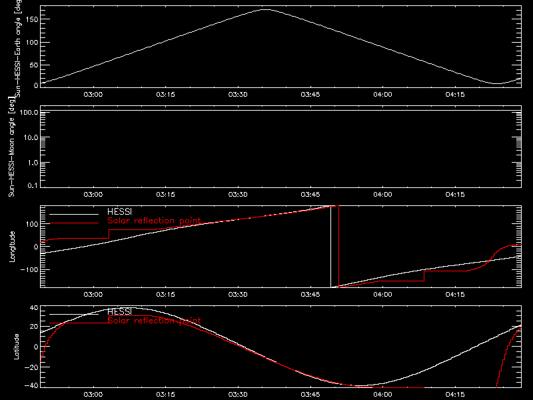Click the 20 tick label on Latitude plot
Viewport: 533px width, 400px height.
[x=35, y=327]
